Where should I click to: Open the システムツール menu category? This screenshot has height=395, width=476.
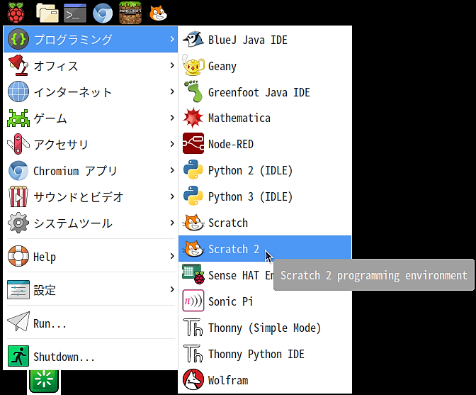click(91, 223)
